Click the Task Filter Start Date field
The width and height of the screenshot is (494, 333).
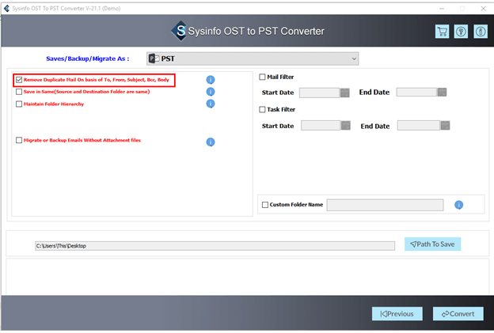point(321,125)
